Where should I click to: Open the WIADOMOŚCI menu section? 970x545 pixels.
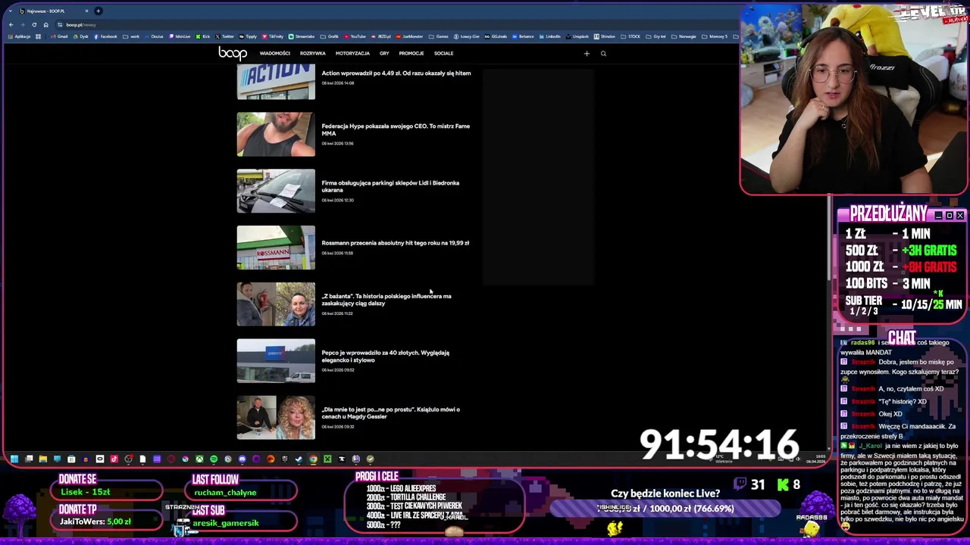274,54
